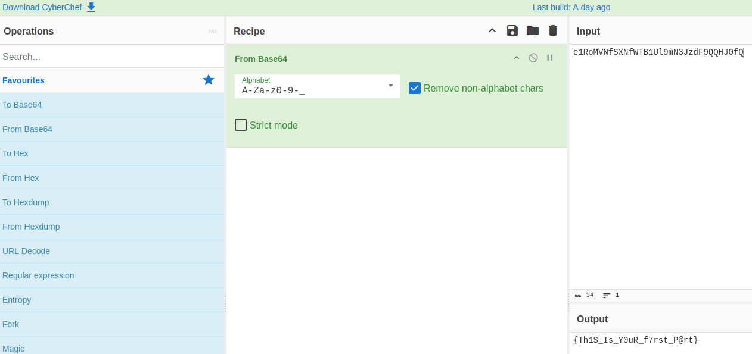The image size is (752, 354).
Task: Load a recipe with the folder icon
Action: (x=533, y=30)
